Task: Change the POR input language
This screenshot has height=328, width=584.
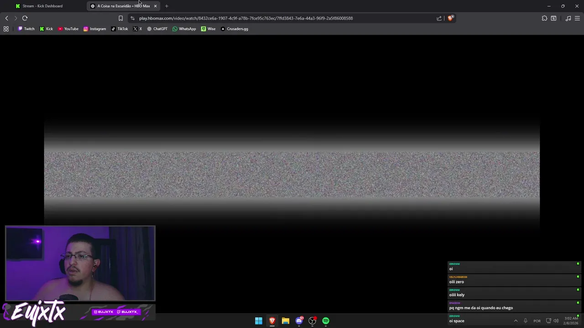Action: point(537,321)
